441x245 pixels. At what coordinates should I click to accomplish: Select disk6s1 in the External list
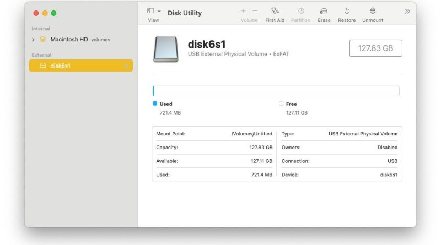pos(80,66)
